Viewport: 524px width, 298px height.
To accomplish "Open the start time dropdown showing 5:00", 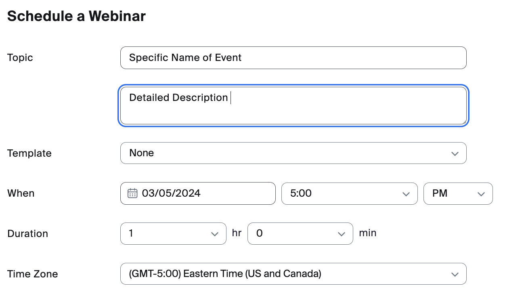I will point(343,193).
